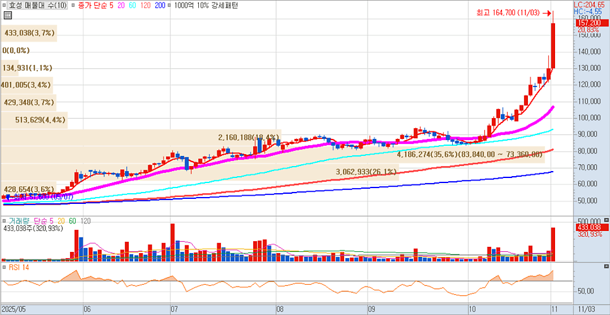Select the magenta 20 price moving average label
This screenshot has width=610, height=315.
click(120, 6)
